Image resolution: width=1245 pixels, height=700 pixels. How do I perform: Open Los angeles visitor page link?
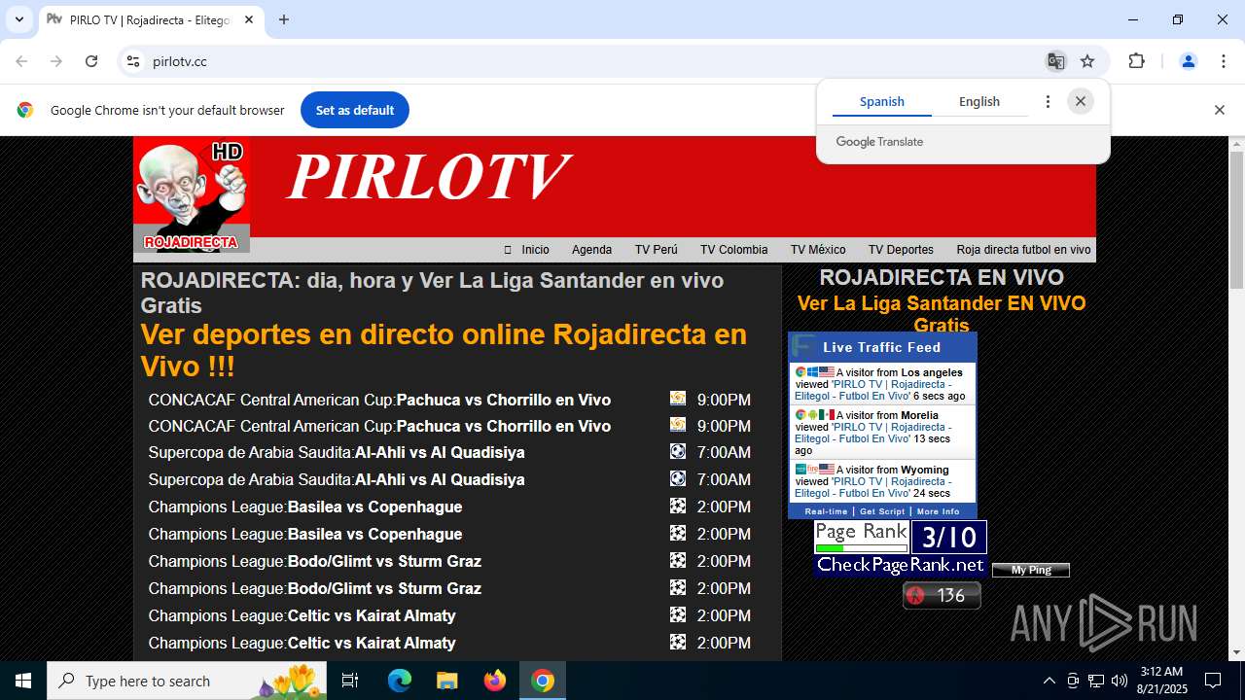tap(872, 390)
